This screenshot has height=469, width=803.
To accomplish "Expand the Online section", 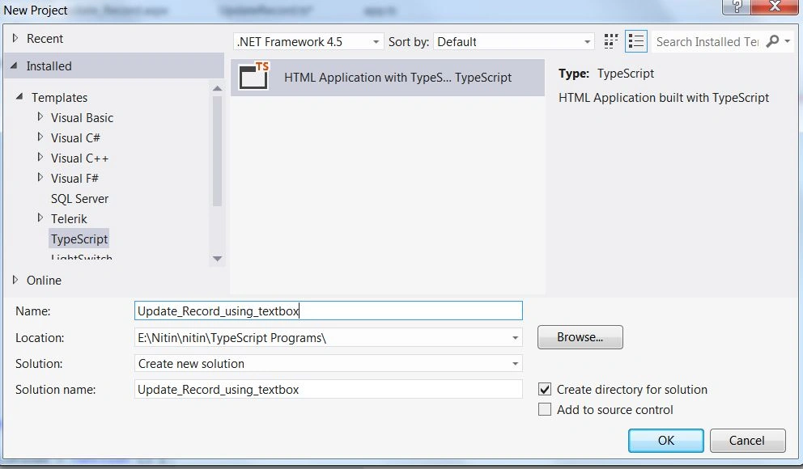I will pyautogui.click(x=15, y=280).
